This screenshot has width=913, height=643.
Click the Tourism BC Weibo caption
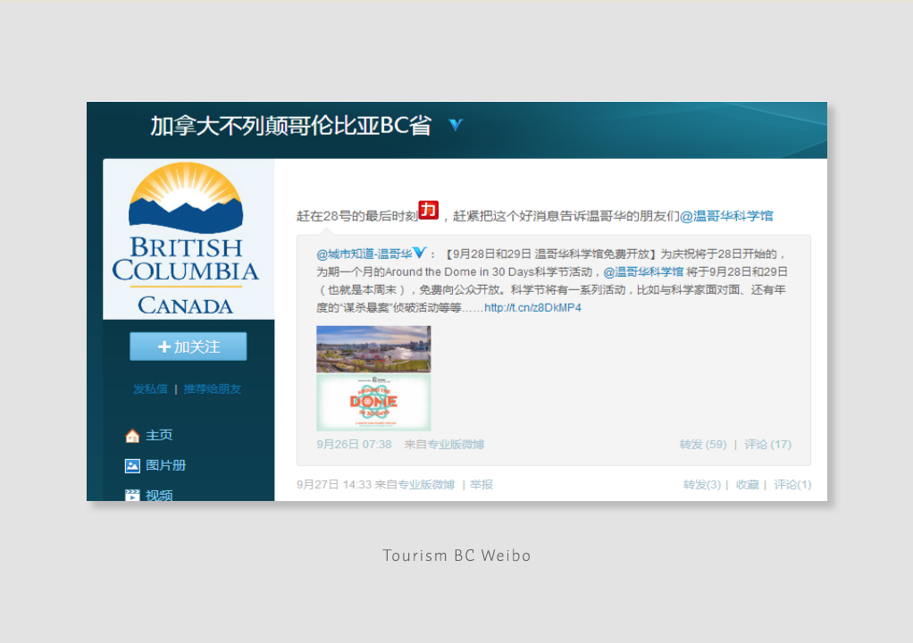[x=456, y=555]
